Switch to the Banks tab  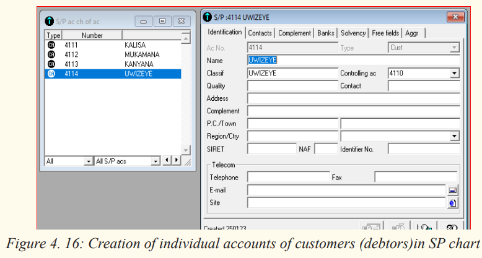pyautogui.click(x=325, y=33)
